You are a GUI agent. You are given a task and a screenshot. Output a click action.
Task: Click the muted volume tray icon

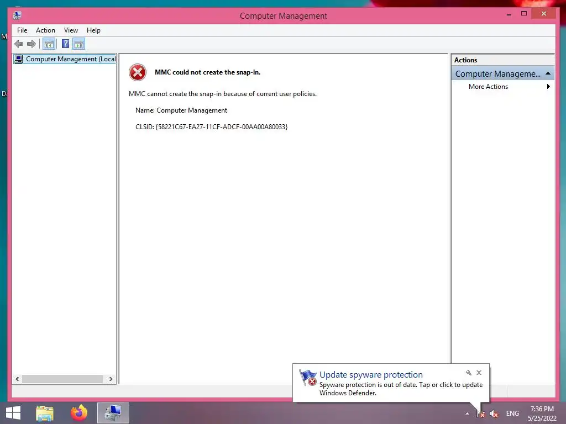(x=494, y=414)
